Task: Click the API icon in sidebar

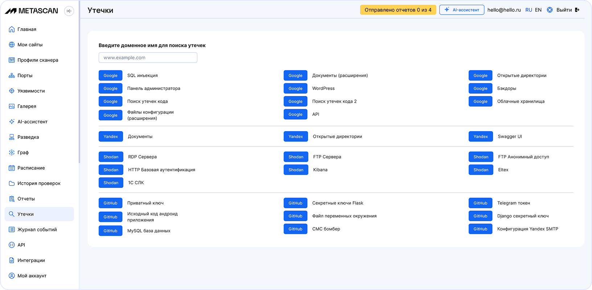Action: 12,245
